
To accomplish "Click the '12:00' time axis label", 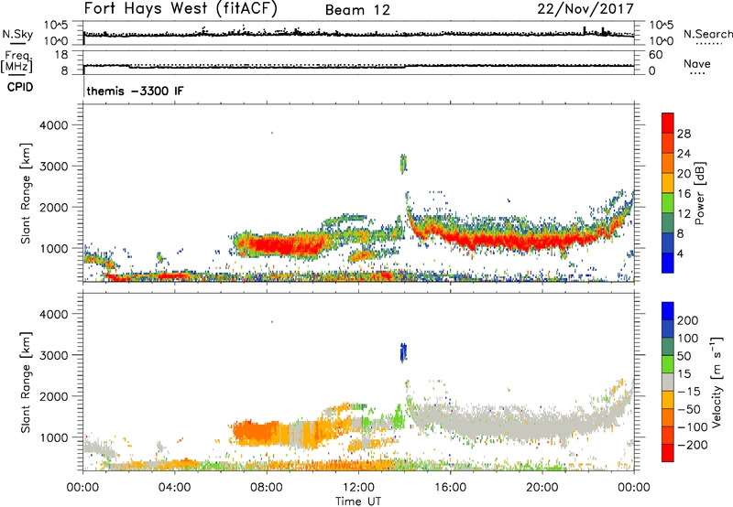I will pos(358,488).
